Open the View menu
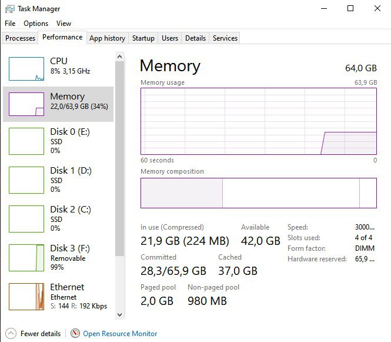 [64, 24]
